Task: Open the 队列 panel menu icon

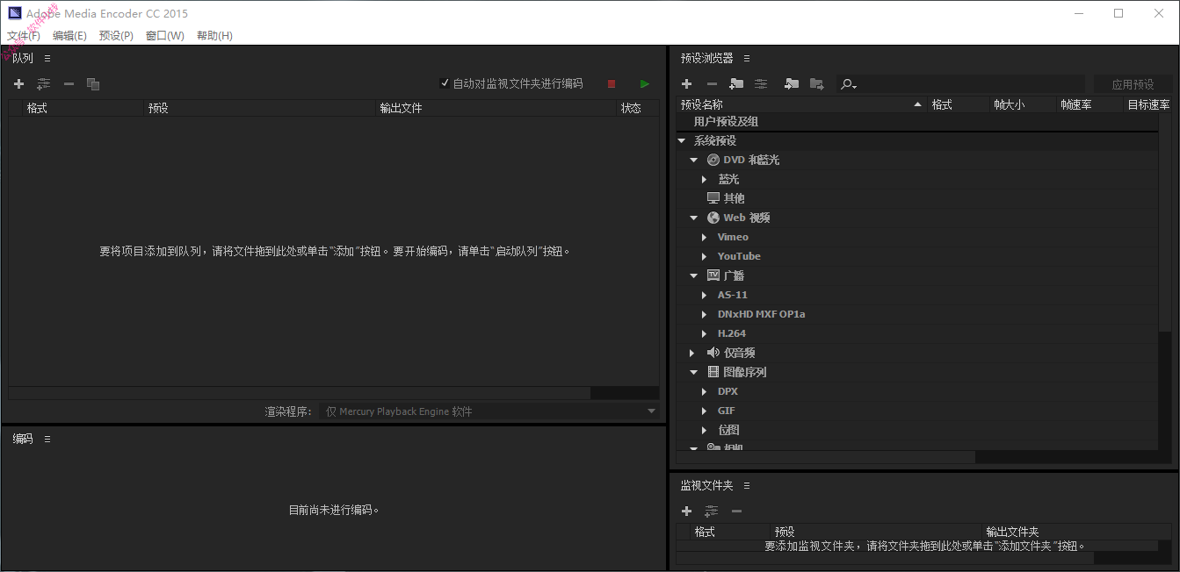Action: (x=47, y=58)
